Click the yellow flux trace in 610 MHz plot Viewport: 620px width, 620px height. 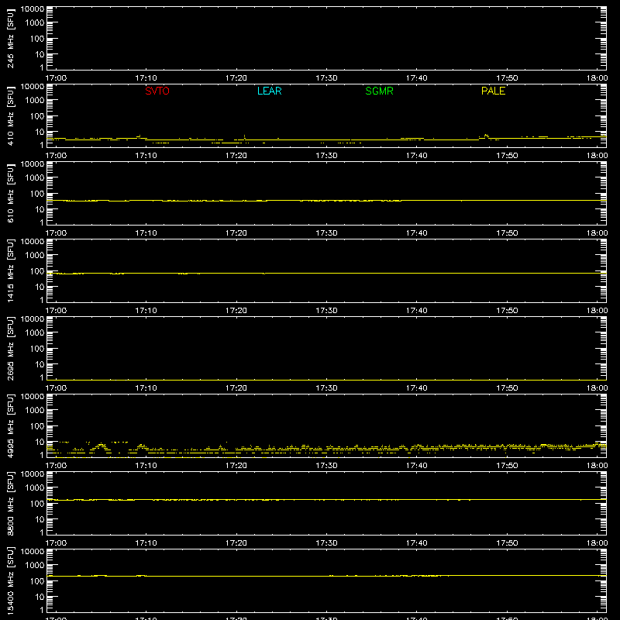(326, 201)
